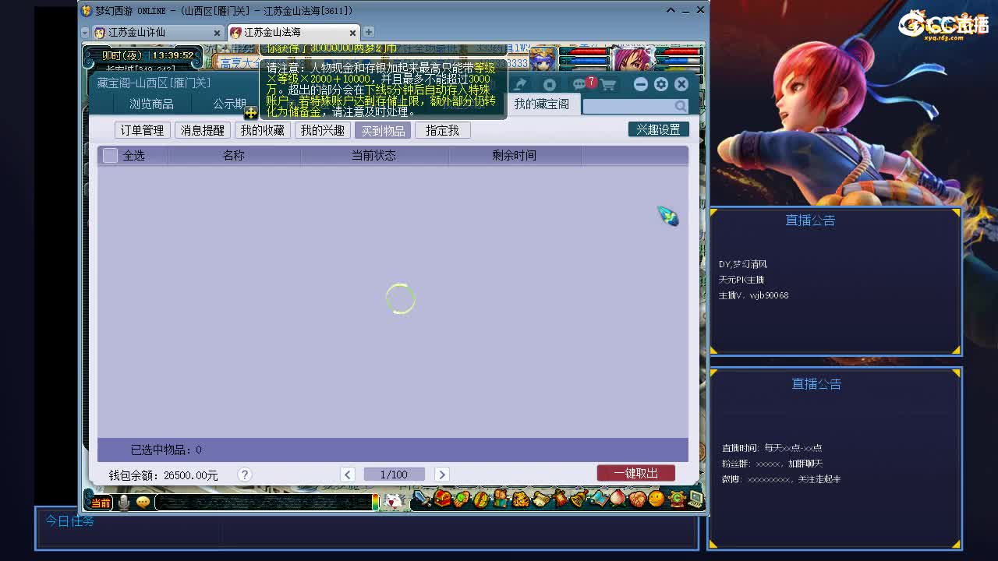The width and height of the screenshot is (998, 561).
Task: Open the 浏览商品 tab
Action: coord(151,104)
